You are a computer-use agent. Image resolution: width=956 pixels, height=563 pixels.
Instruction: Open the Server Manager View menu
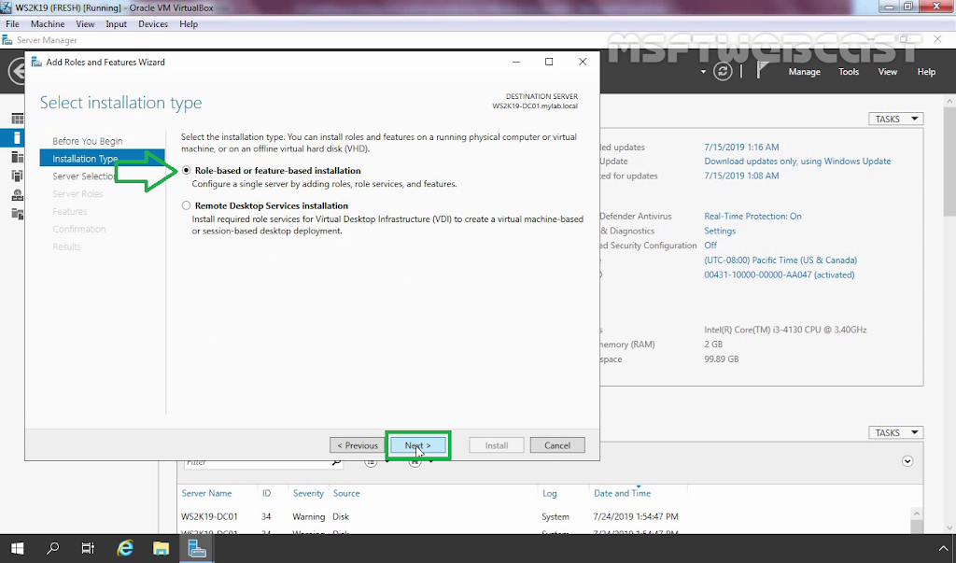pyautogui.click(x=887, y=72)
